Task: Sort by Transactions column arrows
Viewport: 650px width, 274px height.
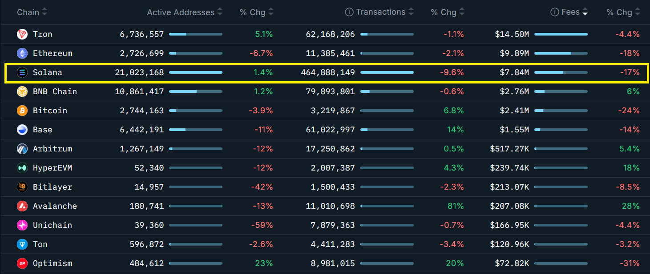Action: [411, 12]
